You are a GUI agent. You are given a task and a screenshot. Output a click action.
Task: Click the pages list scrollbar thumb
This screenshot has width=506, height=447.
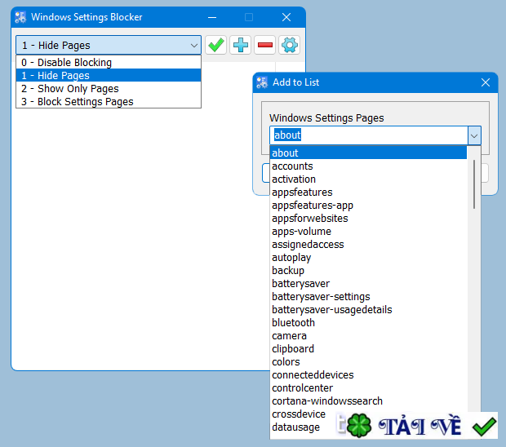point(474,184)
